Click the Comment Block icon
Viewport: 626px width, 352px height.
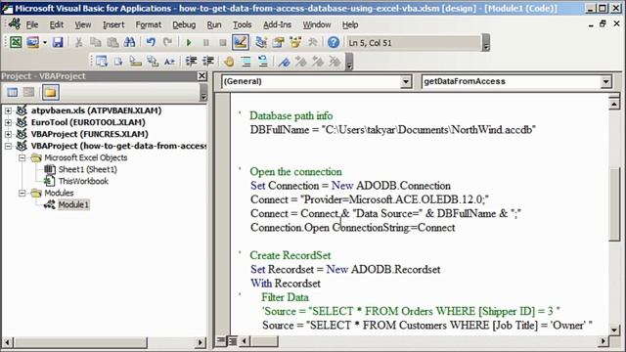coord(246,61)
